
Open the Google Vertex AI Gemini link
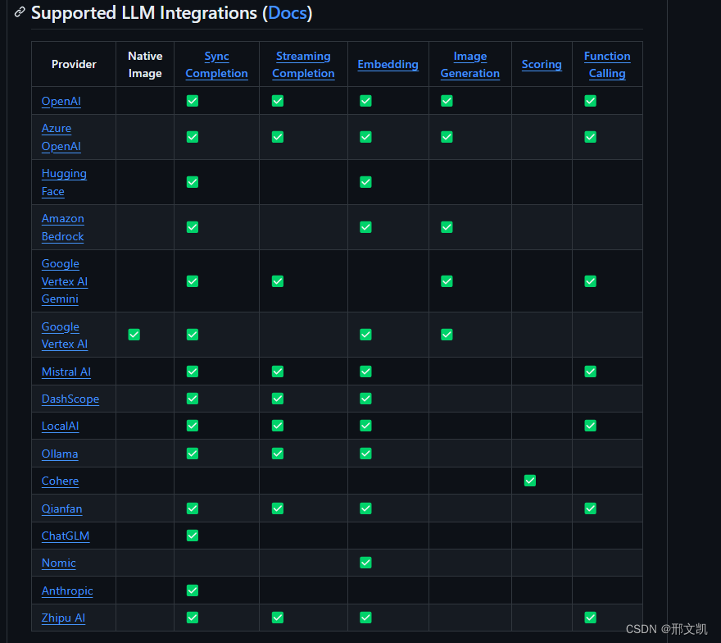[65, 281]
